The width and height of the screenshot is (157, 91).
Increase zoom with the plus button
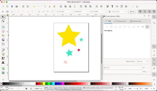(x=137, y=88)
